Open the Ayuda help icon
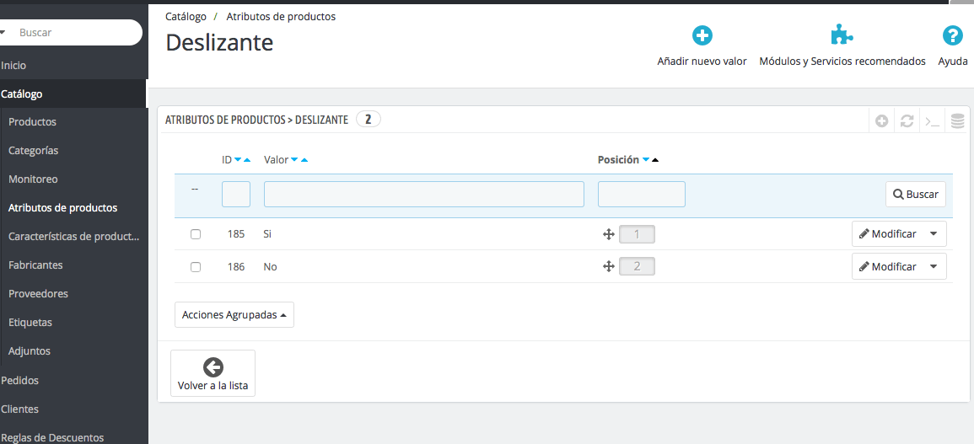 (x=953, y=35)
